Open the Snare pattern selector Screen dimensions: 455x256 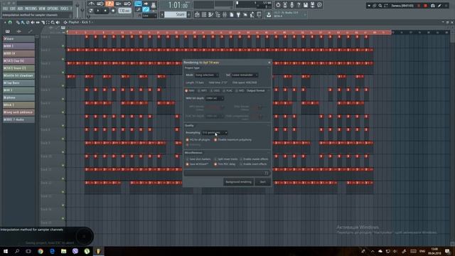176,14
